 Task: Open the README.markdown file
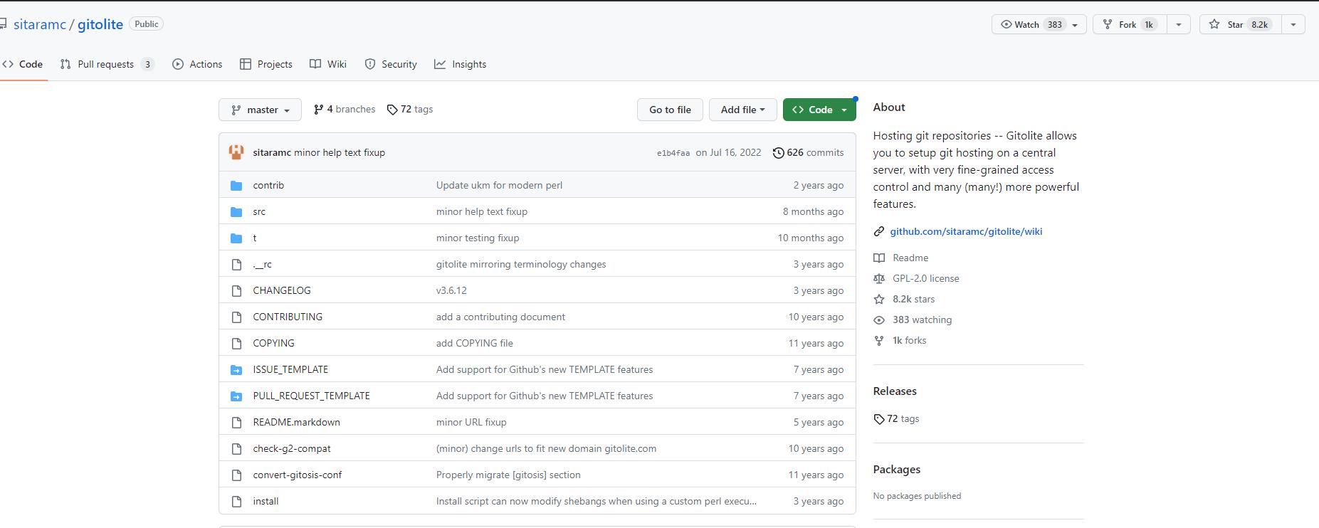(296, 422)
